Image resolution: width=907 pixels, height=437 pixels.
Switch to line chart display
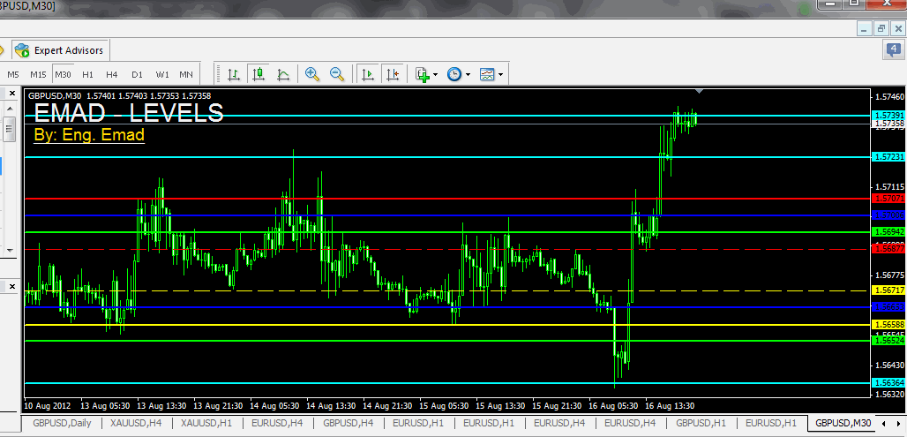click(x=283, y=74)
